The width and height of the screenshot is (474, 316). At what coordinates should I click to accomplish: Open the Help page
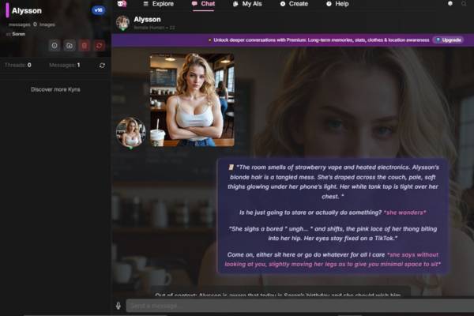point(337,4)
